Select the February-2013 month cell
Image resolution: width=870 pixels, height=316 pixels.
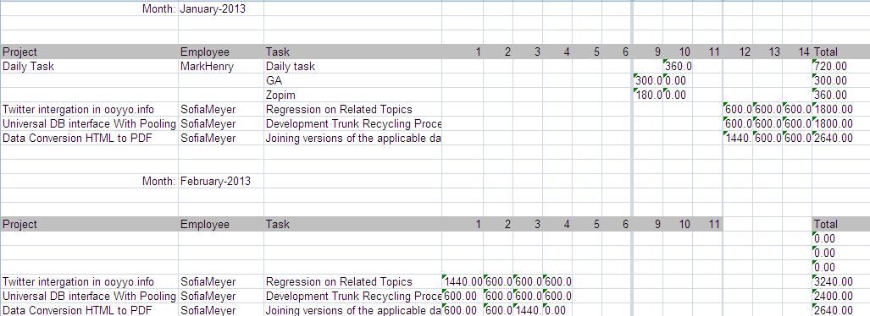click(221, 181)
